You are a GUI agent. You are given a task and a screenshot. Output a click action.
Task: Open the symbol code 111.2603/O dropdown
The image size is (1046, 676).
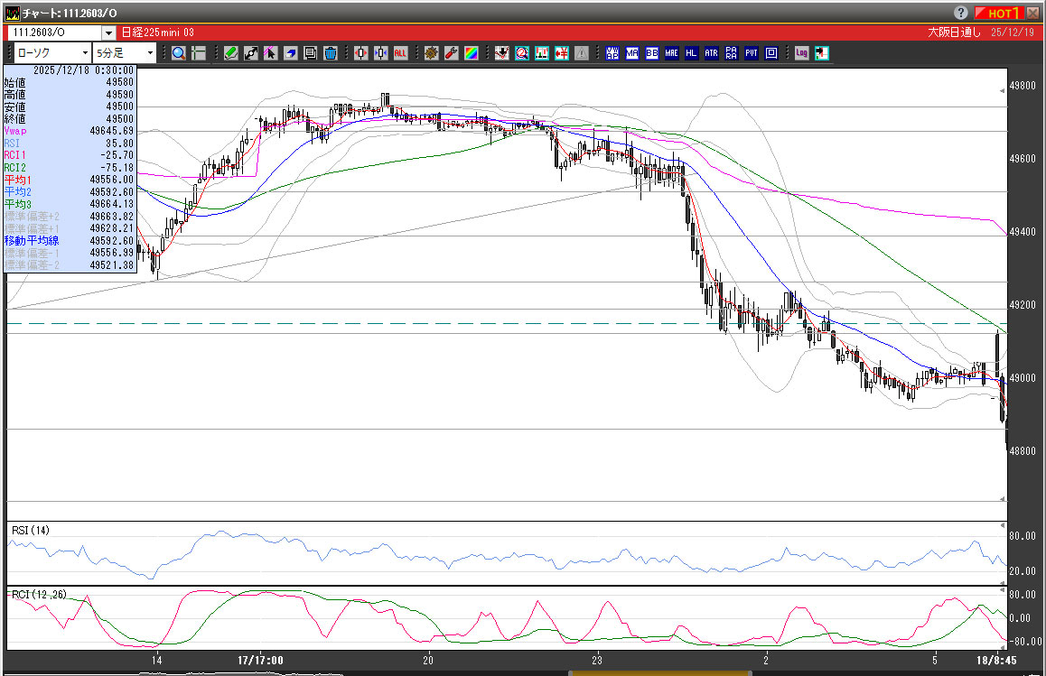coord(108,32)
